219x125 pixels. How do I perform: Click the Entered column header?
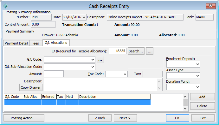pyautogui.click(x=49, y=97)
